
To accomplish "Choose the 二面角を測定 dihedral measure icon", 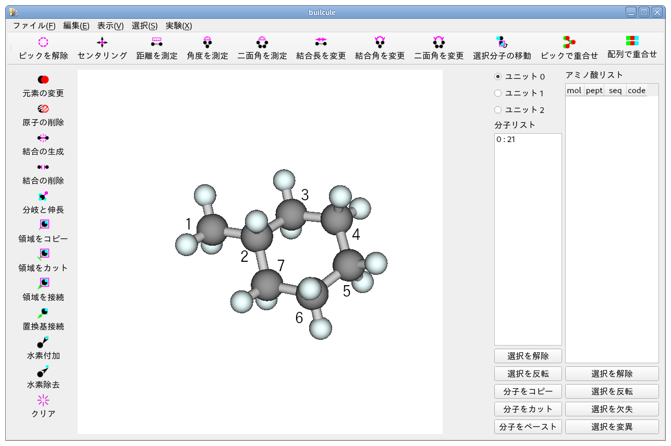I will pyautogui.click(x=262, y=42).
